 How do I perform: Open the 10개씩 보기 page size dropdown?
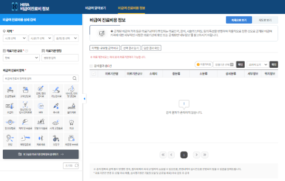[x=258, y=64]
